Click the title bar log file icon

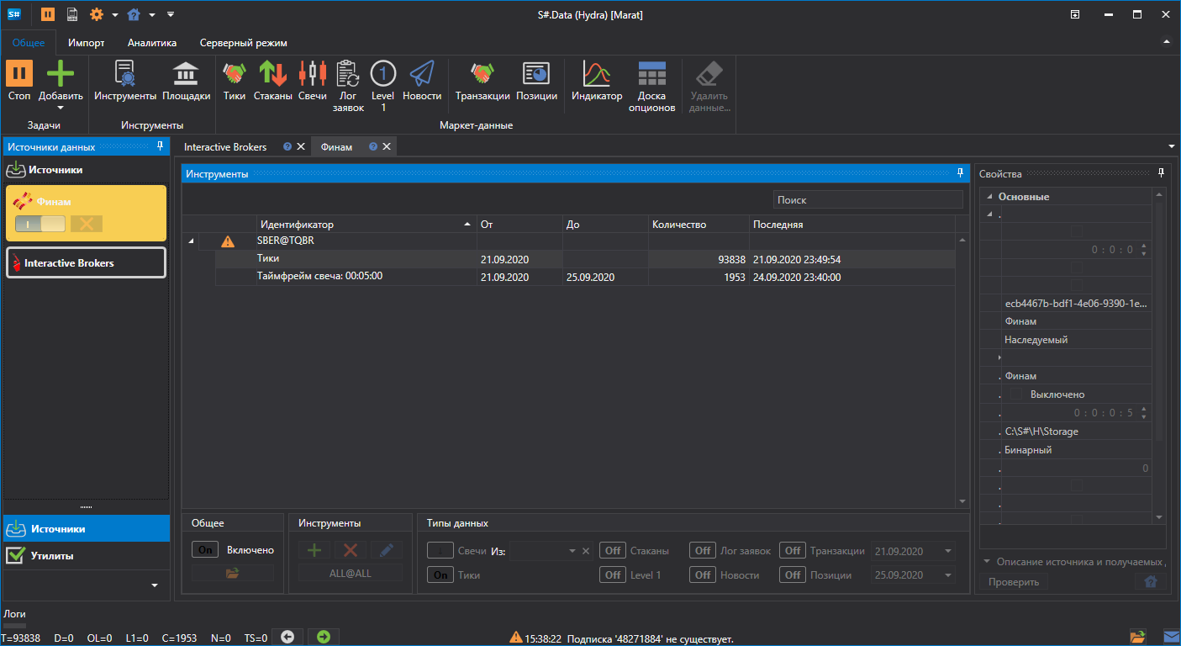click(72, 14)
